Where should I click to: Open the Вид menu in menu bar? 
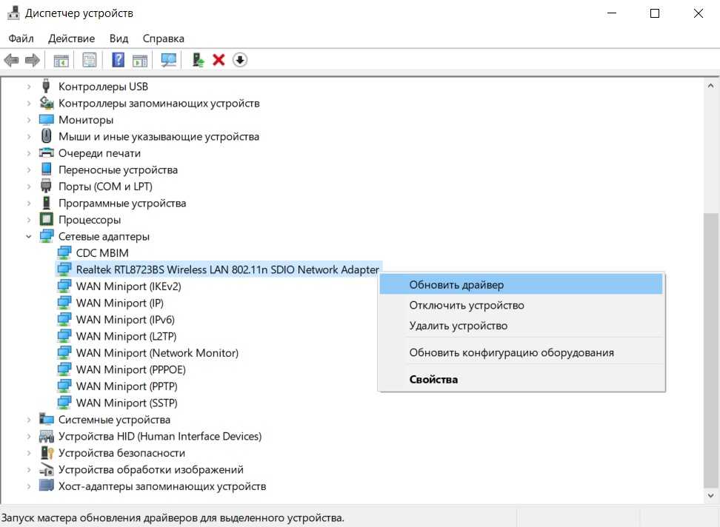pos(119,38)
